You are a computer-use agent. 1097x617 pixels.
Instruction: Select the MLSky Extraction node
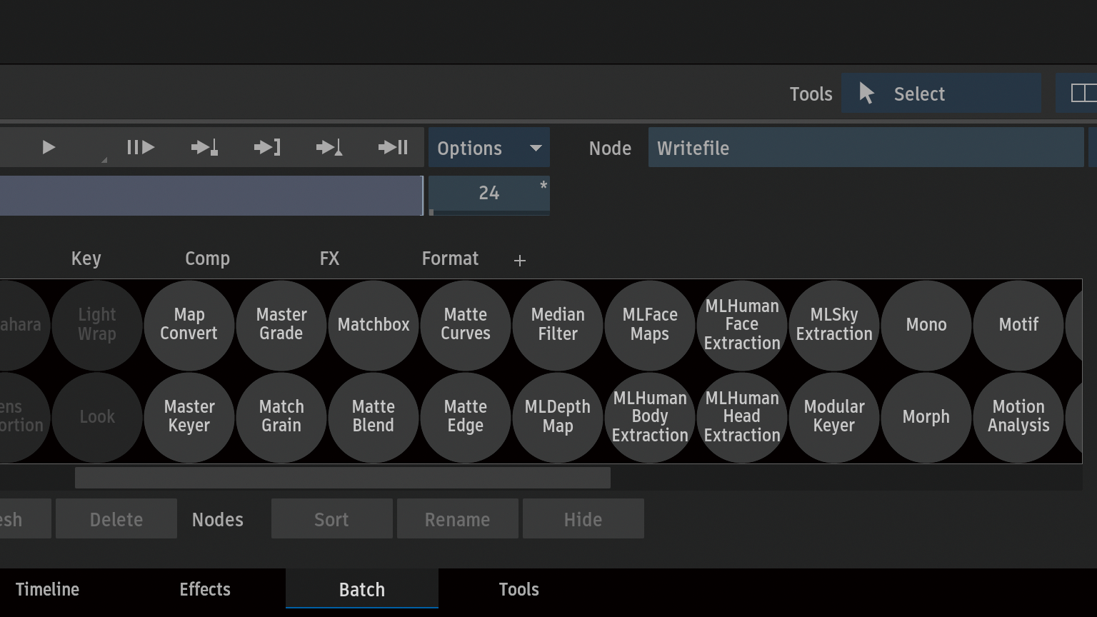pos(834,325)
